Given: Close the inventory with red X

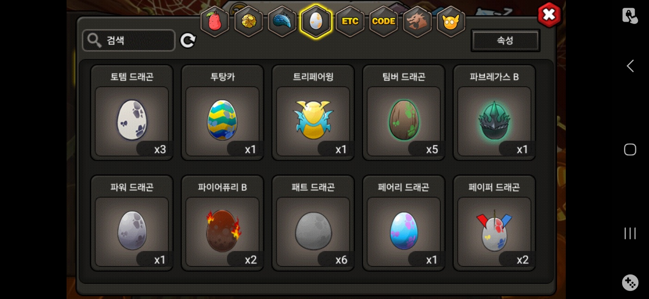Looking at the screenshot, I should (x=549, y=15).
